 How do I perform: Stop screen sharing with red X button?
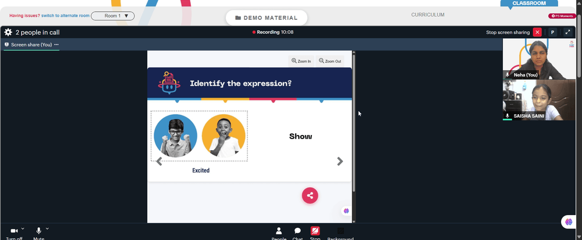pyautogui.click(x=537, y=32)
